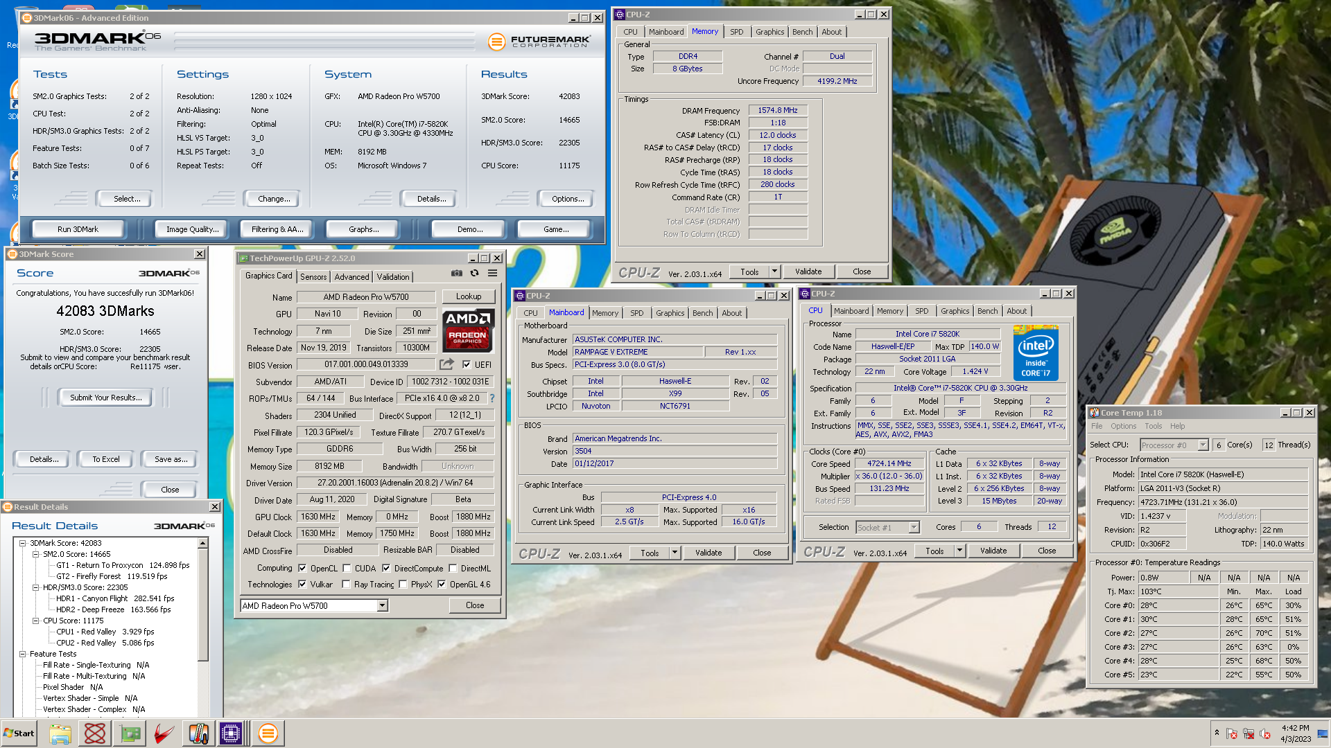The width and height of the screenshot is (1331, 748).
Task: Switch to CPU-Z via purple chip taskbar icon
Action: (231, 733)
